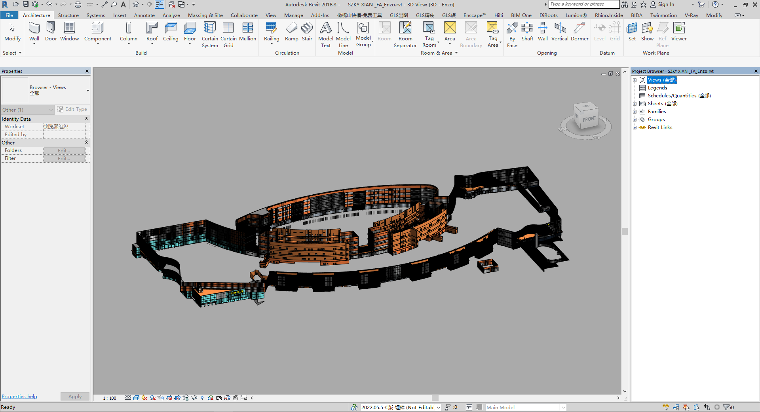760x412 pixels.
Task: Select Legends in Project Browser
Action: tap(657, 88)
